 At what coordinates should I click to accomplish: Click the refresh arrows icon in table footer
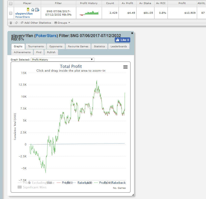(16, 23)
